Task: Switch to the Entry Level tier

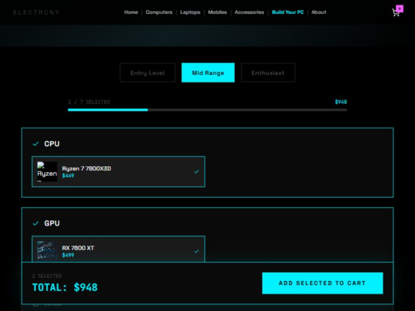Action: tap(147, 73)
